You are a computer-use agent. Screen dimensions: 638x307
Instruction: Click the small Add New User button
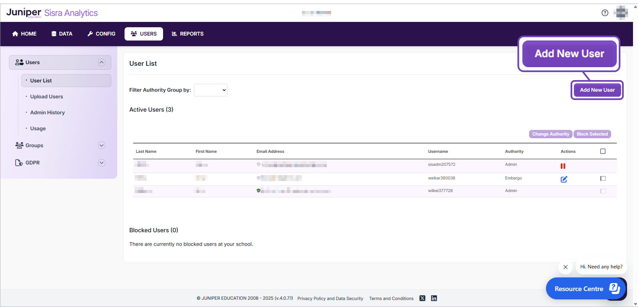597,90
